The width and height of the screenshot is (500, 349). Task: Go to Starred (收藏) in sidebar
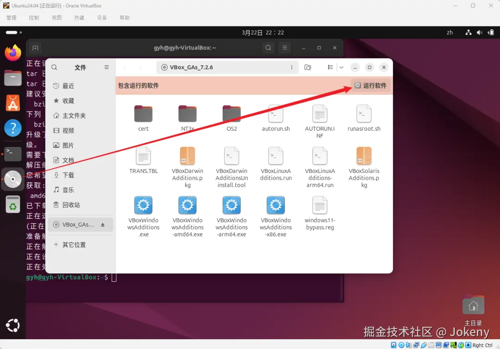coord(81,101)
